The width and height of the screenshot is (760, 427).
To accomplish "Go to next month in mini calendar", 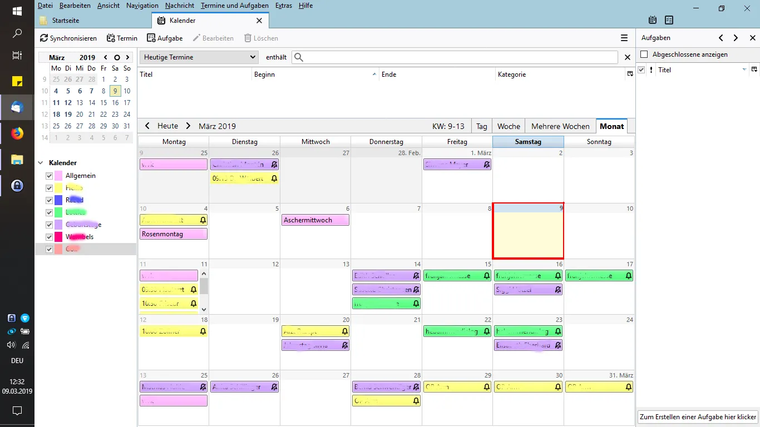I will coord(127,57).
